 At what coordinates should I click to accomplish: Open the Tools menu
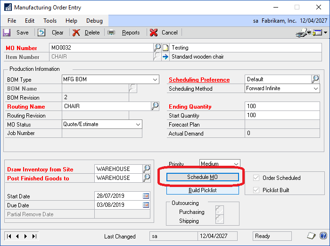pyautogui.click(x=50, y=21)
